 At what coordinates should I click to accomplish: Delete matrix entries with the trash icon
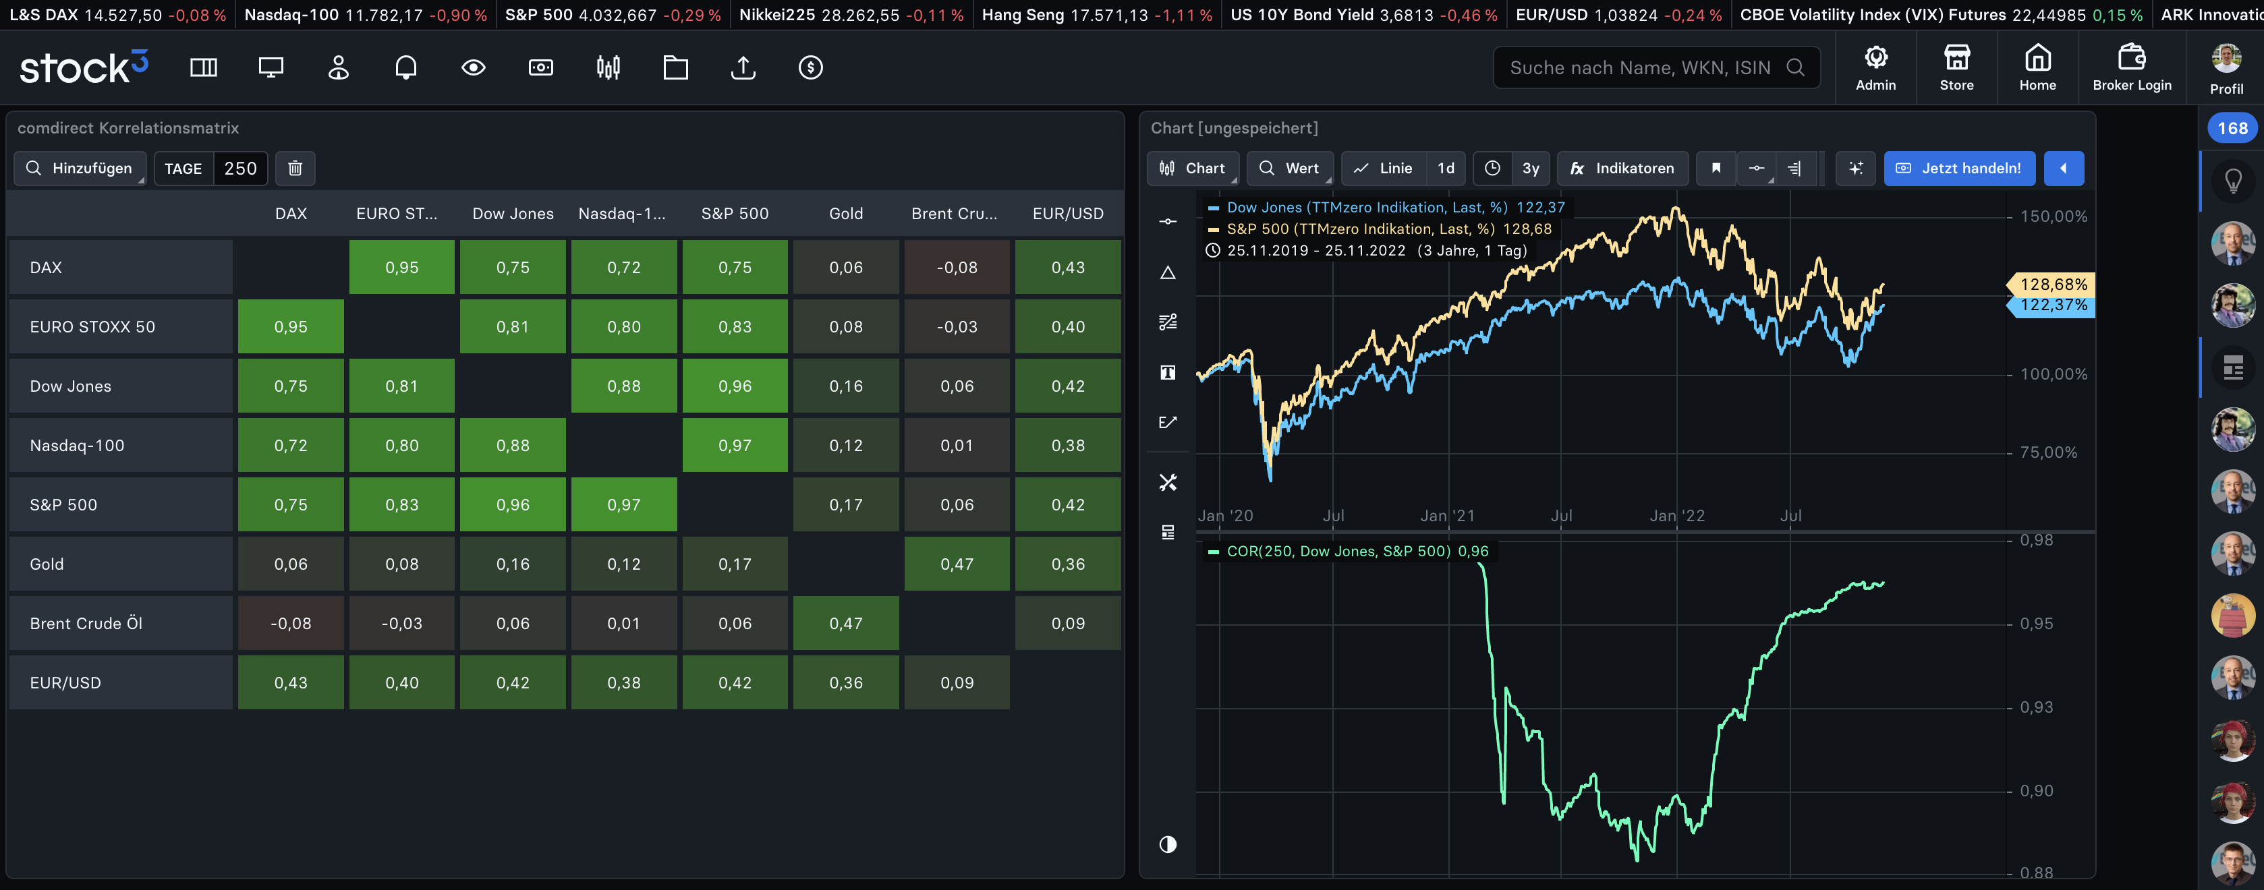[295, 168]
